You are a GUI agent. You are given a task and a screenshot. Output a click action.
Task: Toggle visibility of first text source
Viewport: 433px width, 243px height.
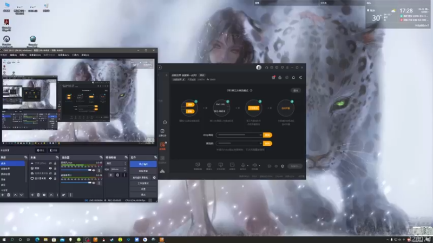50,163
